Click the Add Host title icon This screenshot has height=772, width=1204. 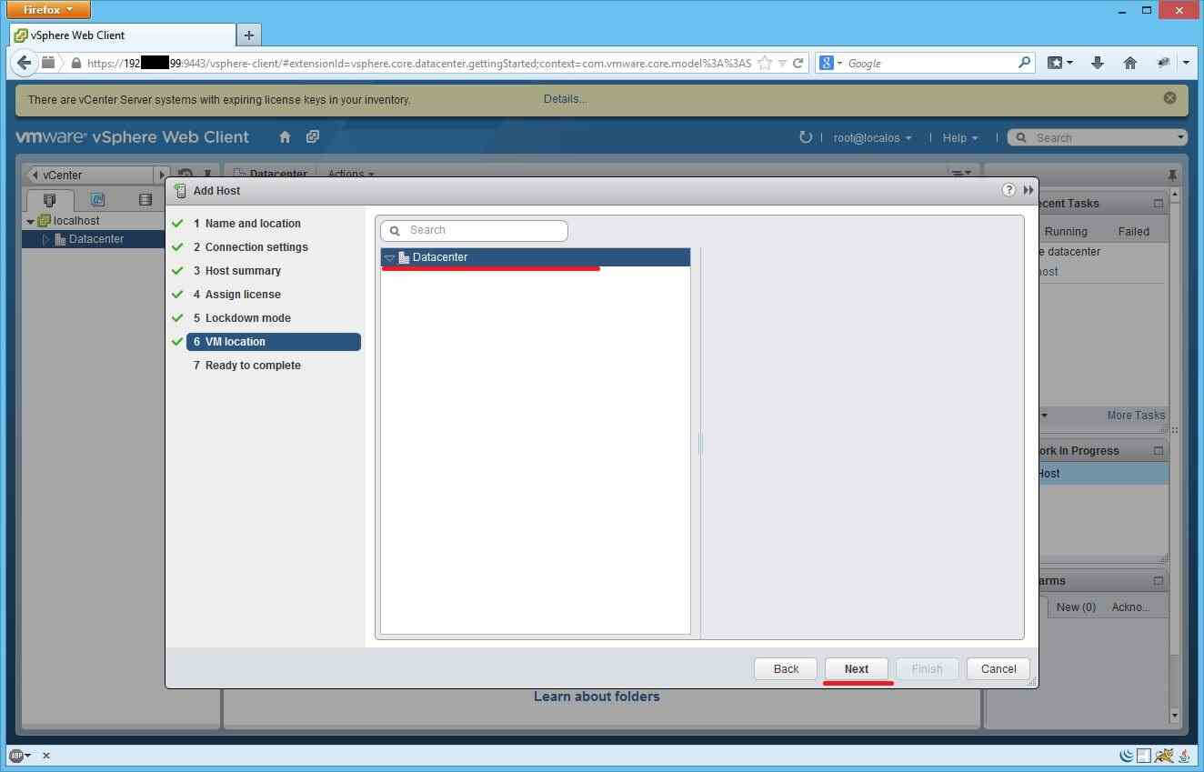(x=180, y=191)
